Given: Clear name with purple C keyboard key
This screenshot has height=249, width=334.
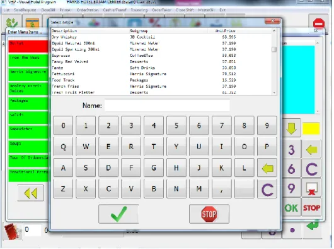Looking at the screenshot, I should click(x=267, y=189).
